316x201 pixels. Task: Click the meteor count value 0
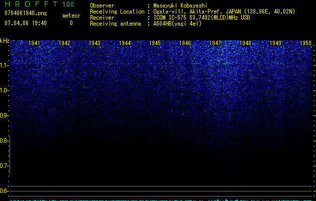click(71, 23)
